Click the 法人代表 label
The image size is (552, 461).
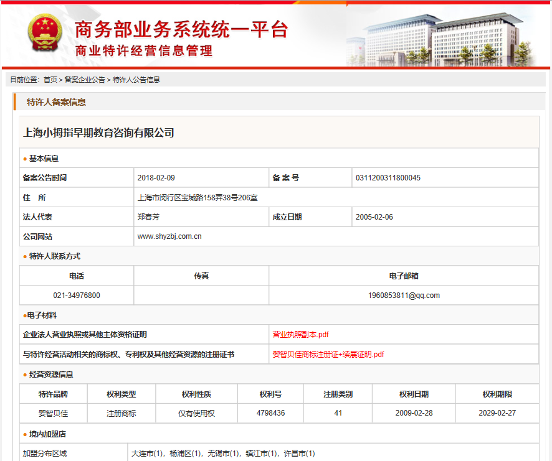[x=37, y=217]
